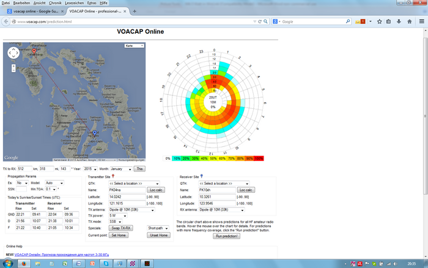Image resolution: width=428 pixels, height=268 pixels.
Task: Click the magnifier icon in the Google search box
Action: pyautogui.click(x=348, y=21)
